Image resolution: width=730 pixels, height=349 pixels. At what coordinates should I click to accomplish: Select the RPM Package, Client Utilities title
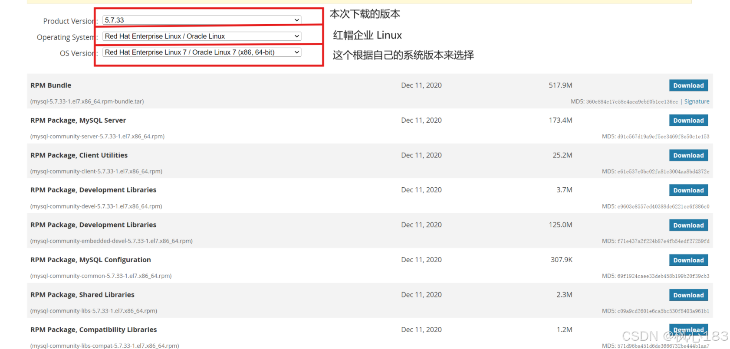click(x=79, y=155)
